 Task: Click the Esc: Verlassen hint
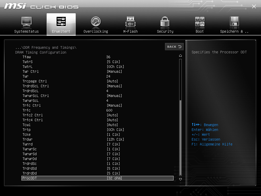pyautogui.click(x=206, y=139)
